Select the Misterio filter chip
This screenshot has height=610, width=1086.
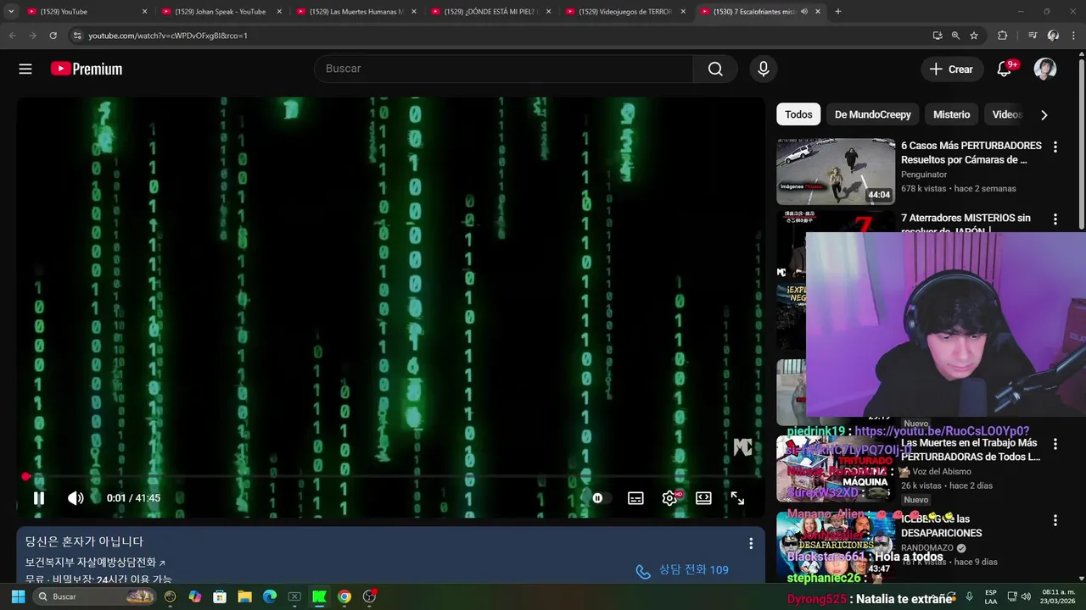pos(951,114)
